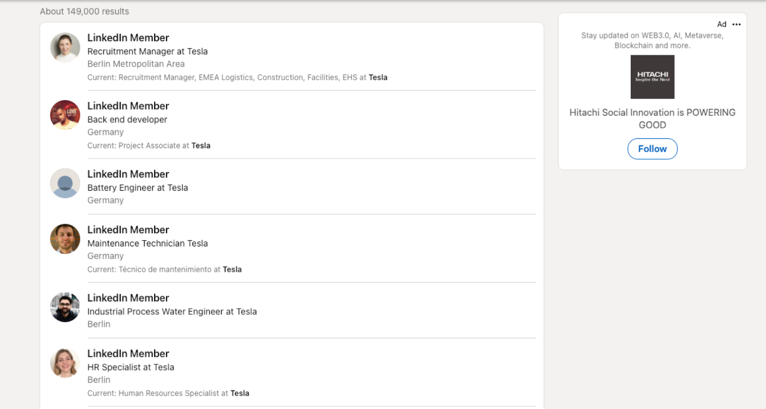
Task: Click 'Berlin Metropolitan Area' location text
Action: [136, 64]
